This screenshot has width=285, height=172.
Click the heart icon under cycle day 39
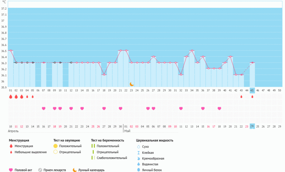pyautogui.click(x=219, y=108)
